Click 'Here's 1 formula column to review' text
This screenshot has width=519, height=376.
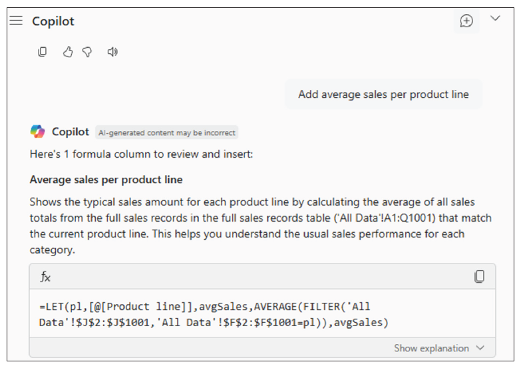(142, 154)
